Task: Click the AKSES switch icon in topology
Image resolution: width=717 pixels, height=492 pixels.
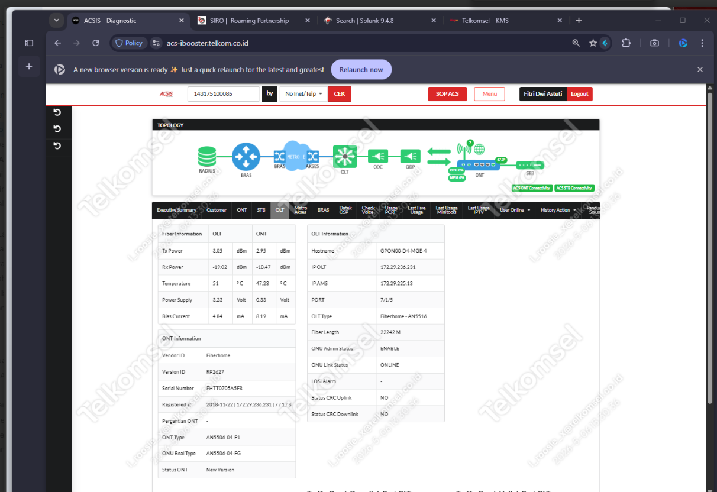Action: (313, 157)
